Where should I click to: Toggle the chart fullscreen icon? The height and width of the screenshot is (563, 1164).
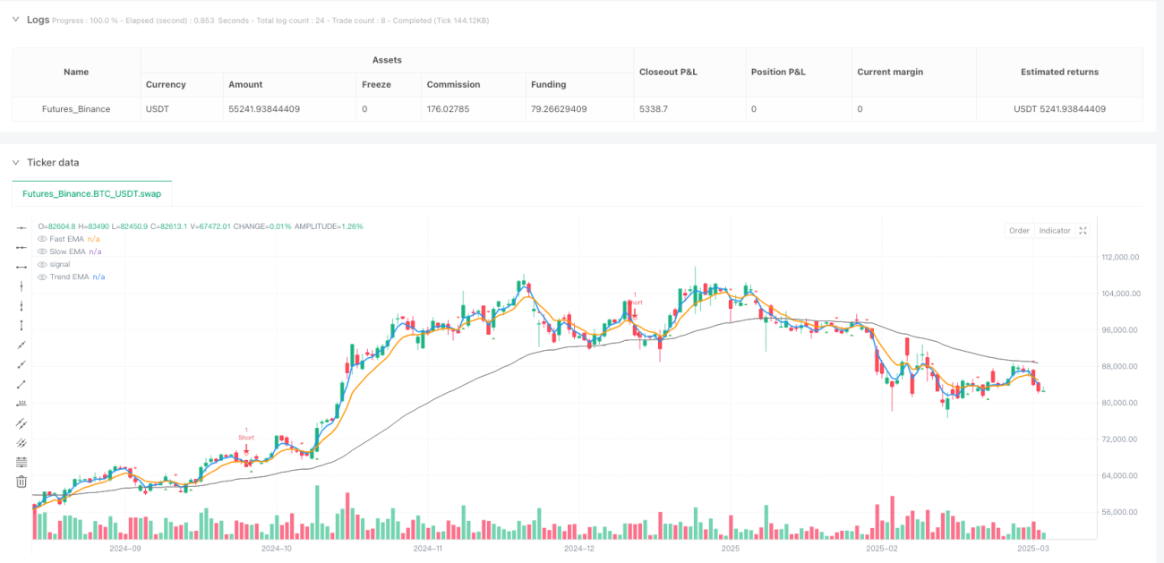tap(1083, 231)
